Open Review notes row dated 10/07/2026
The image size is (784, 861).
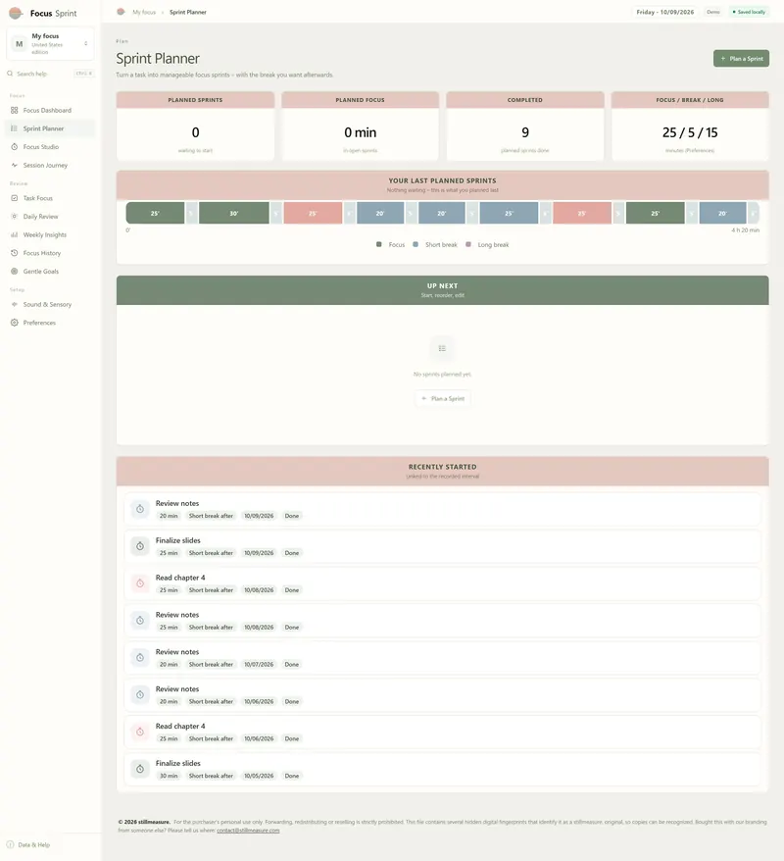click(442, 658)
